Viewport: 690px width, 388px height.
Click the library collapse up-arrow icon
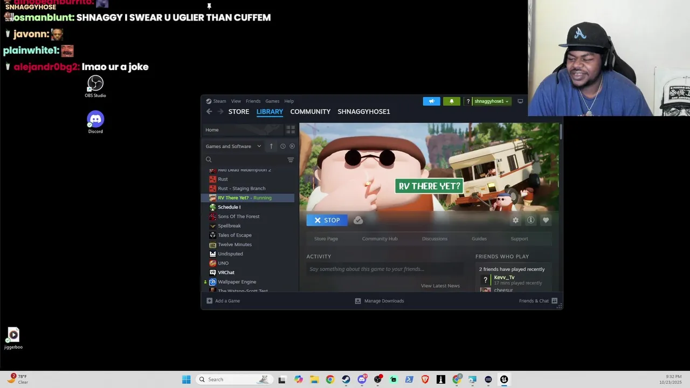point(271,146)
